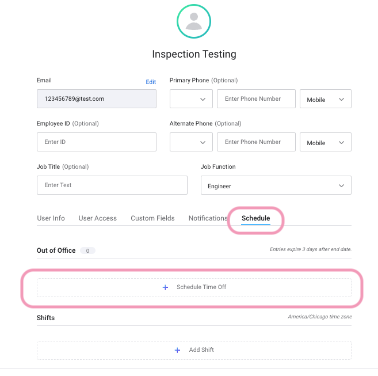Switch to the User Info tab
Image resolution: width=378 pixels, height=376 pixels.
point(51,218)
